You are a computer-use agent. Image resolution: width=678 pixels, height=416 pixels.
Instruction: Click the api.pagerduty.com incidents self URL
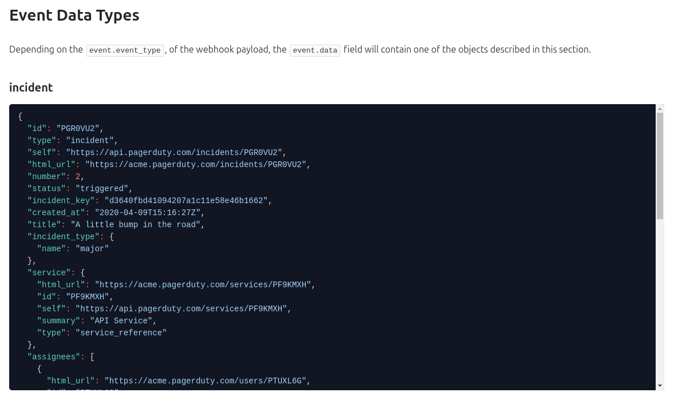click(175, 152)
